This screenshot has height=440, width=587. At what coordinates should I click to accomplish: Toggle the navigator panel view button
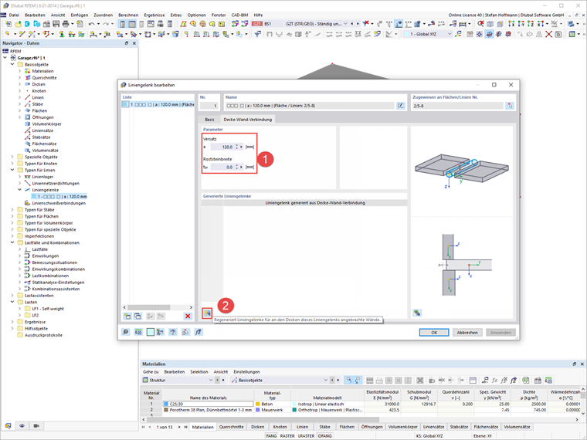[x=122, y=24]
